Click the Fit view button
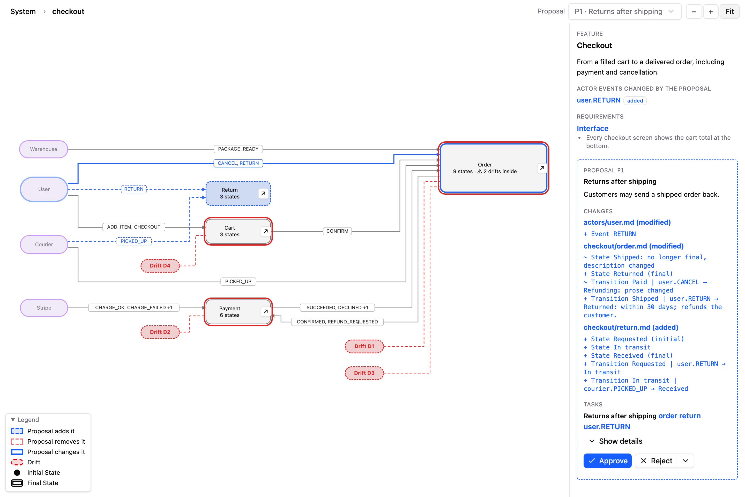This screenshot has height=497, width=745. click(729, 12)
